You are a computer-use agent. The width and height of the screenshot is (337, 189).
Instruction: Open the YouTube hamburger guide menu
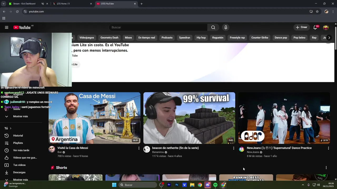(x=7, y=27)
